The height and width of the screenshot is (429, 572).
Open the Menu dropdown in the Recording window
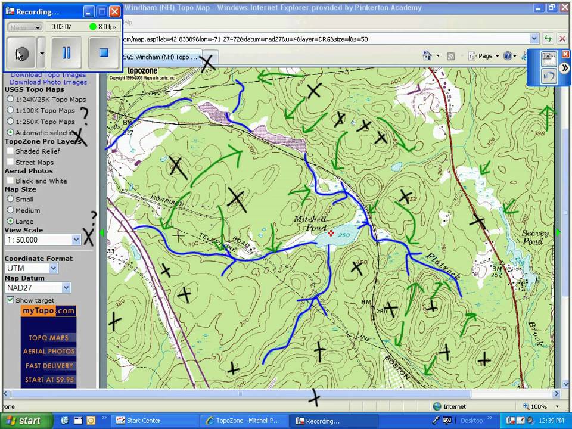pos(25,27)
